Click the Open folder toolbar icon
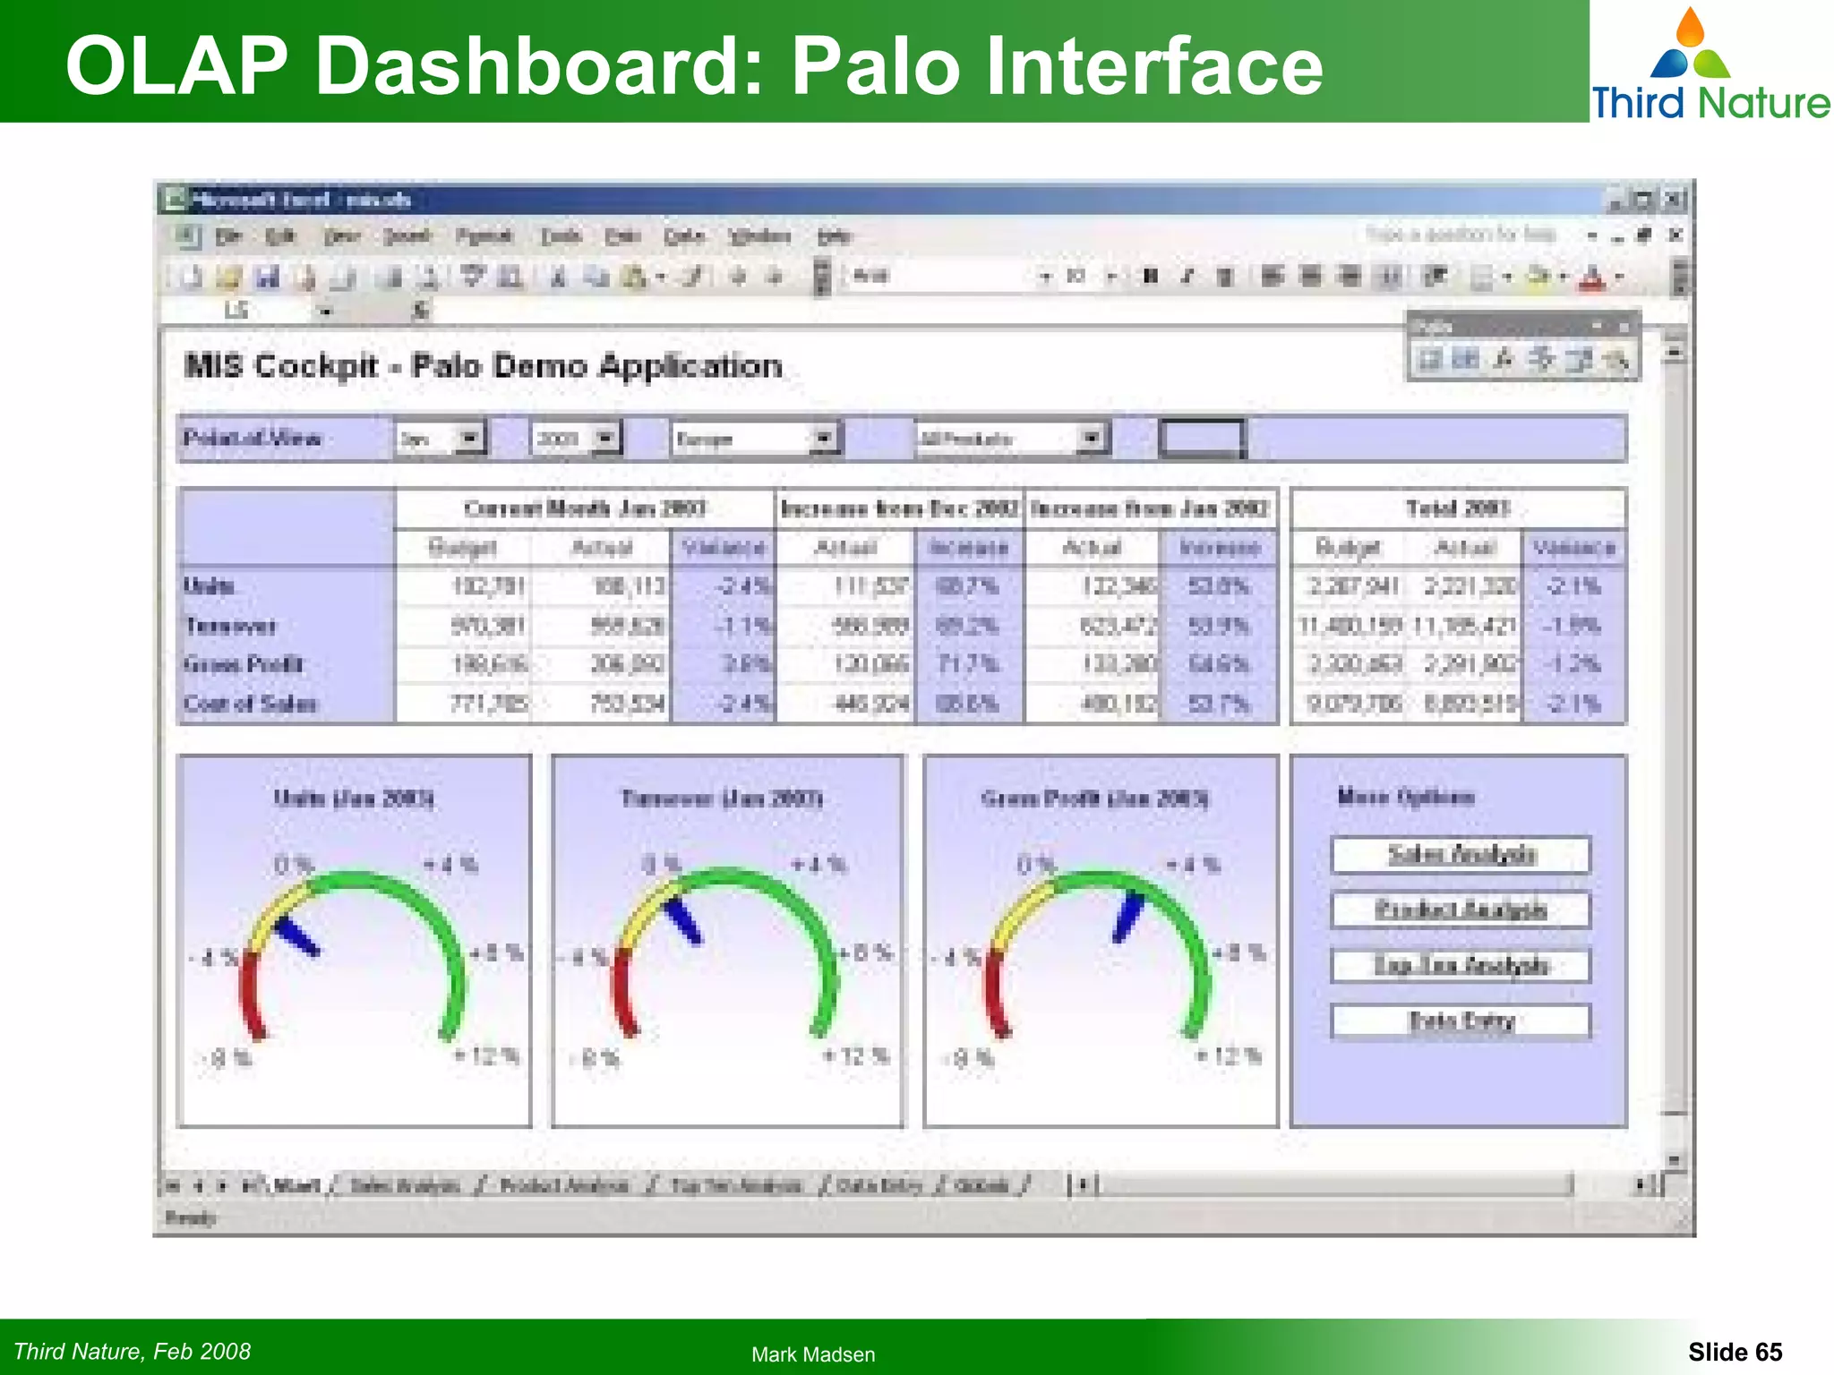1834x1375 pixels. (x=229, y=278)
